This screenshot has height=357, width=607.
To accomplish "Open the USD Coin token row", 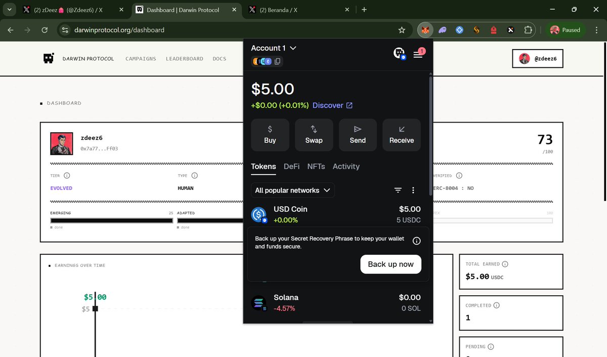I will pyautogui.click(x=336, y=214).
